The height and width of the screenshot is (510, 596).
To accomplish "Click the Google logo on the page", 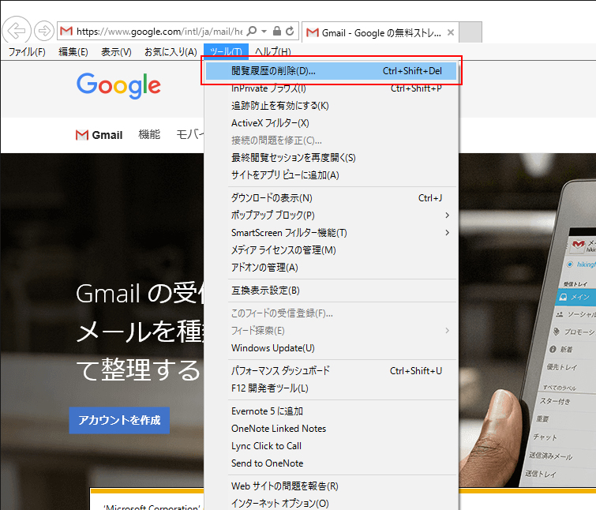I will [x=118, y=85].
